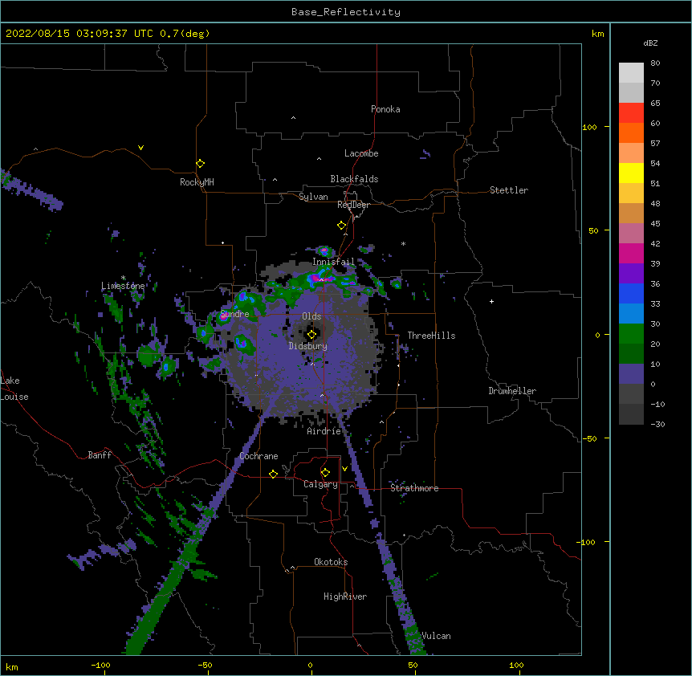Viewport: 692px width, 676px height.
Task: Click the storm cell overlapping the Sundre label
Action: click(x=224, y=315)
